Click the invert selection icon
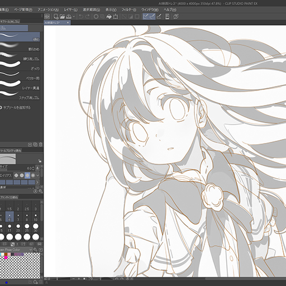Image resolution: width=286 pixels, height=286 pixels. point(131,17)
